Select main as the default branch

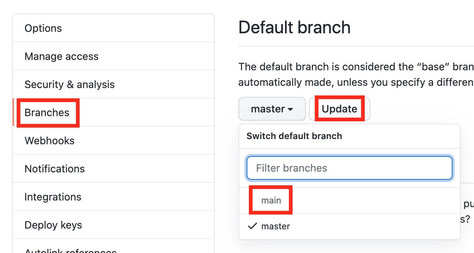tap(271, 200)
